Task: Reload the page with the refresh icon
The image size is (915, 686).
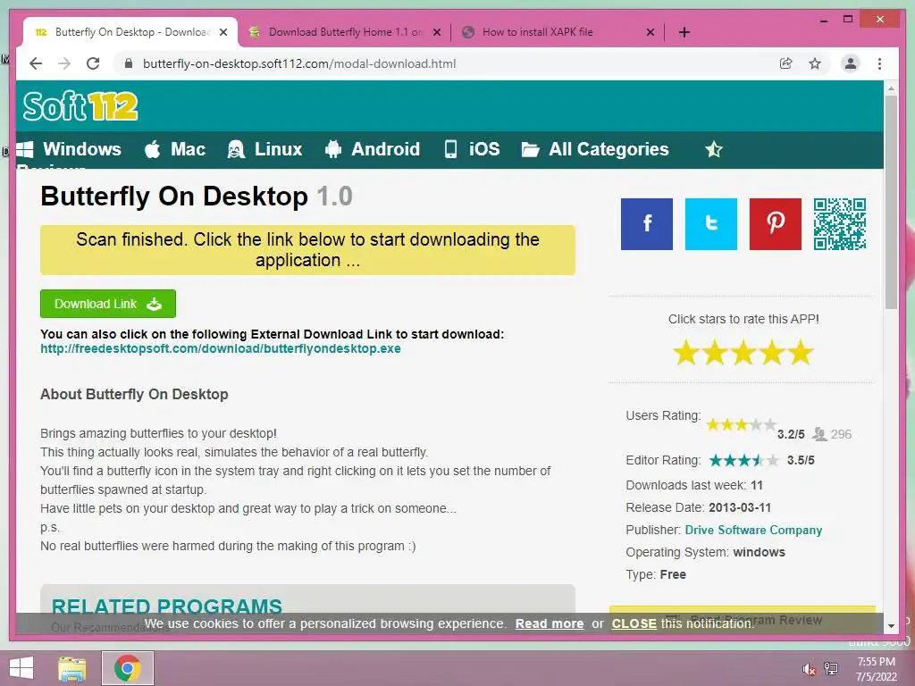Action: pyautogui.click(x=93, y=63)
